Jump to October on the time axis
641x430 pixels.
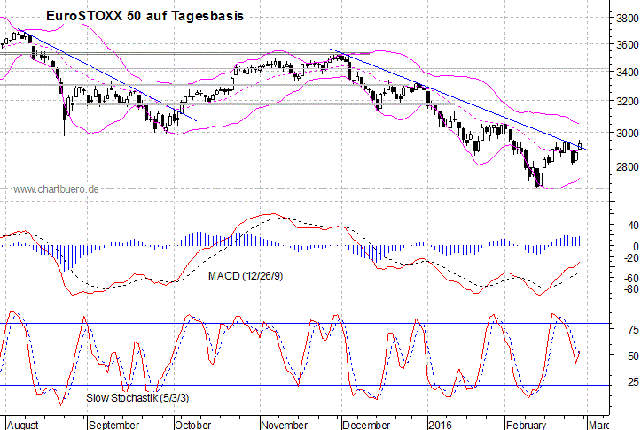pyautogui.click(x=194, y=424)
